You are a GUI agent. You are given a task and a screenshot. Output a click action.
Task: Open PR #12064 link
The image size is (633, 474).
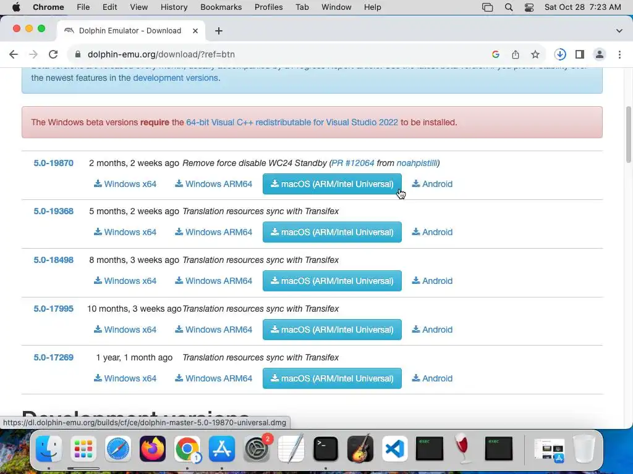353,163
